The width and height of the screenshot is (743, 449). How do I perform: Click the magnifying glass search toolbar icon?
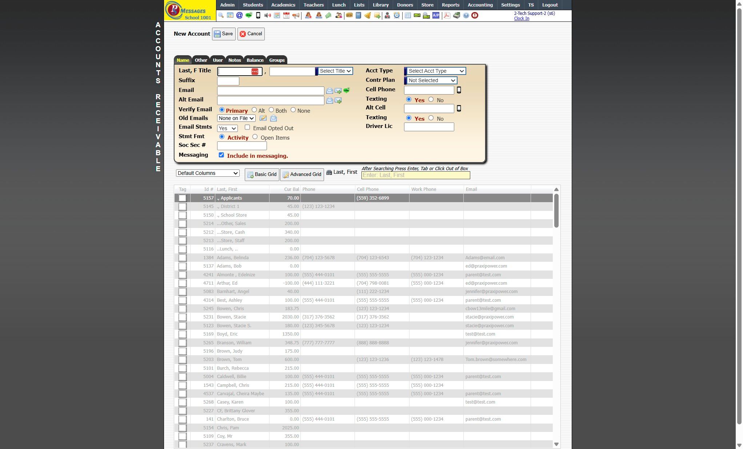pyautogui.click(x=221, y=15)
